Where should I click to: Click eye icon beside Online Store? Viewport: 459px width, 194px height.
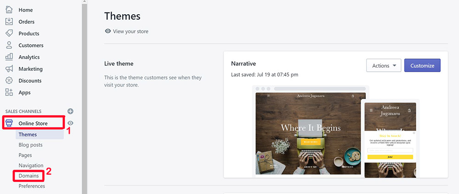pyautogui.click(x=70, y=123)
